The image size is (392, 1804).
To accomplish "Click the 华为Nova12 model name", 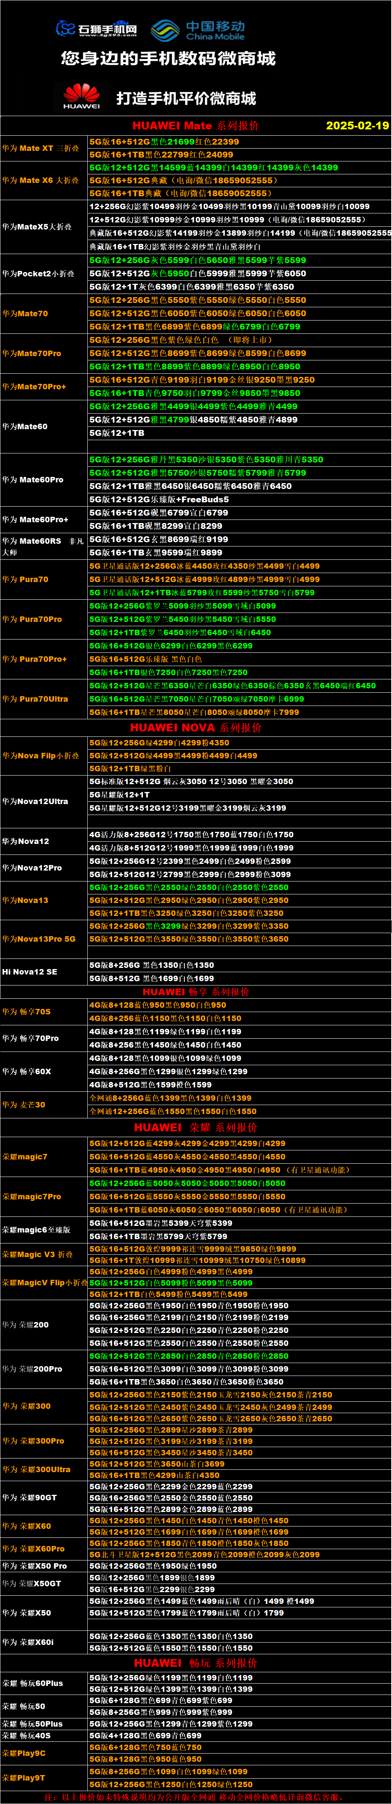I will [x=26, y=841].
